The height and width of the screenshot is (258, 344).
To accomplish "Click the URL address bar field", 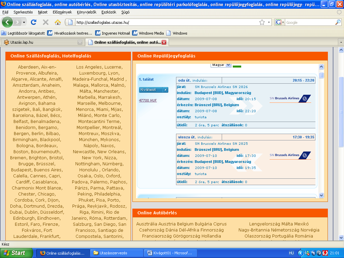I will coord(167,23).
